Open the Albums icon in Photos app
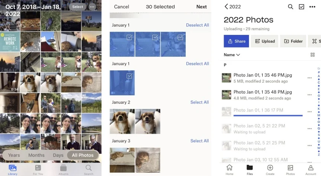This screenshot has width=321, height=176. point(63,169)
